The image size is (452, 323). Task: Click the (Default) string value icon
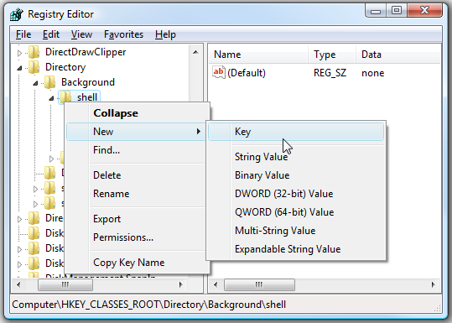coord(219,72)
